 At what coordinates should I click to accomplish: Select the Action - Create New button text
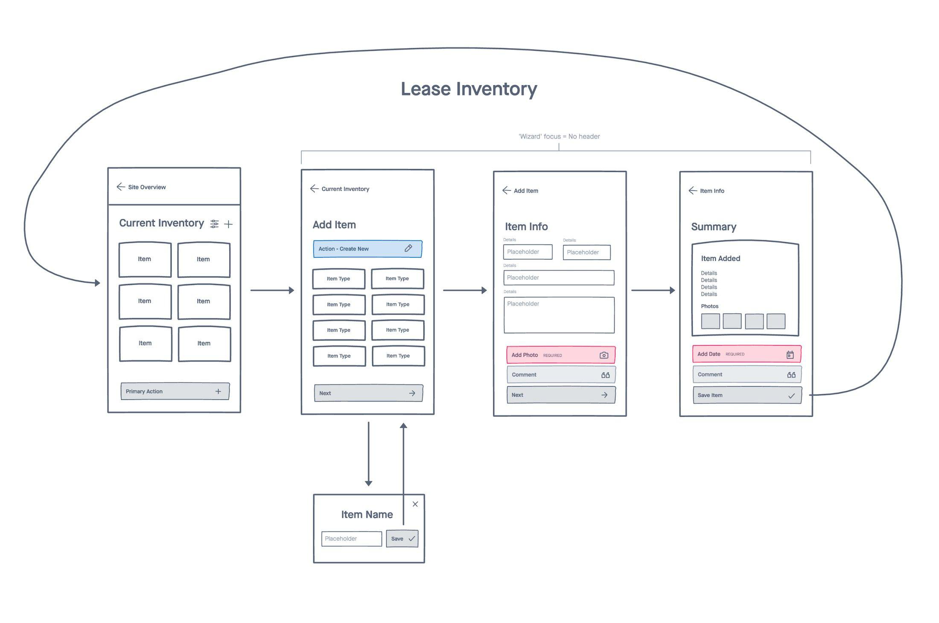[344, 249]
